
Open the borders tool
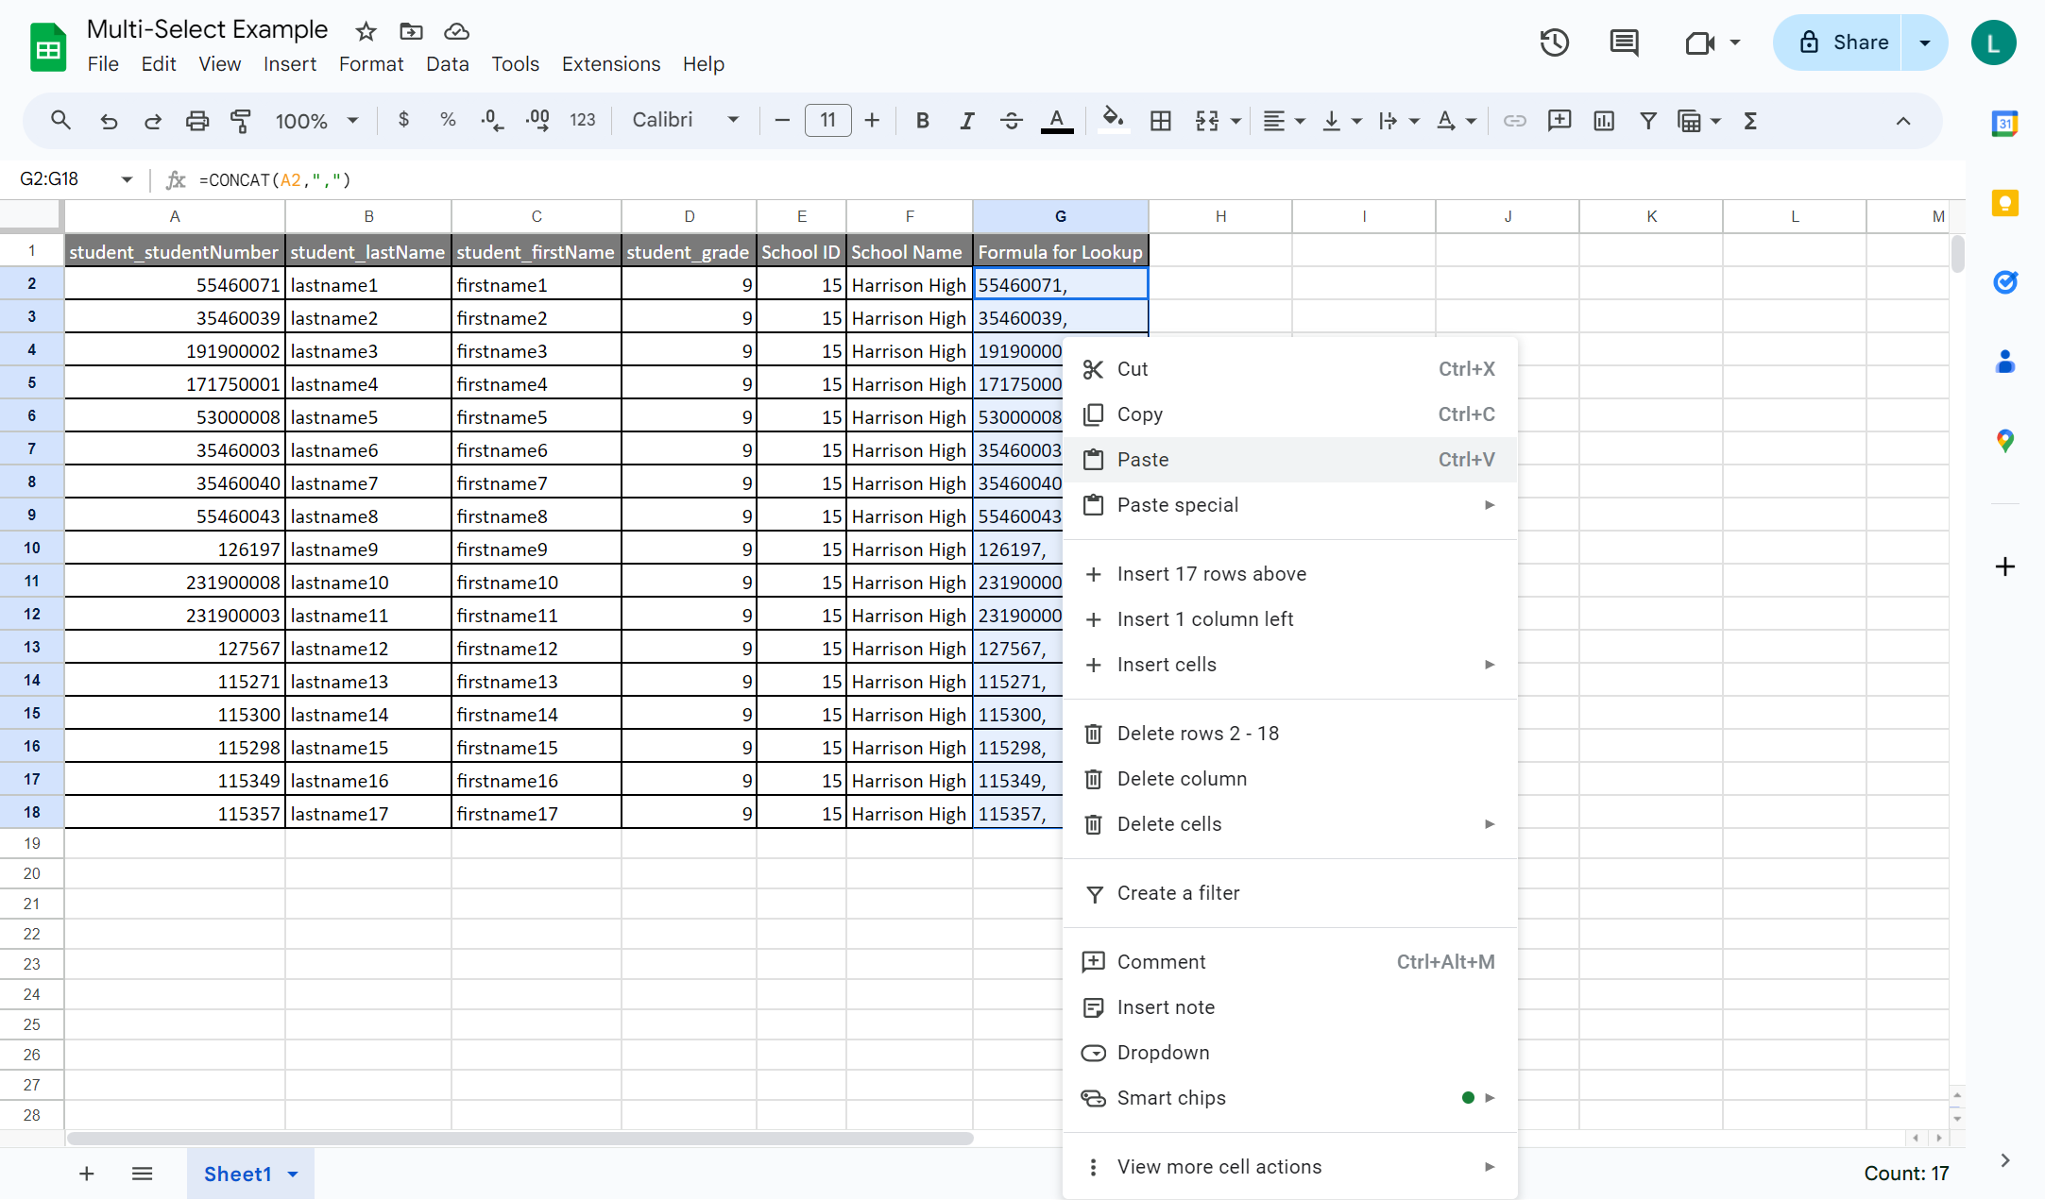point(1160,121)
